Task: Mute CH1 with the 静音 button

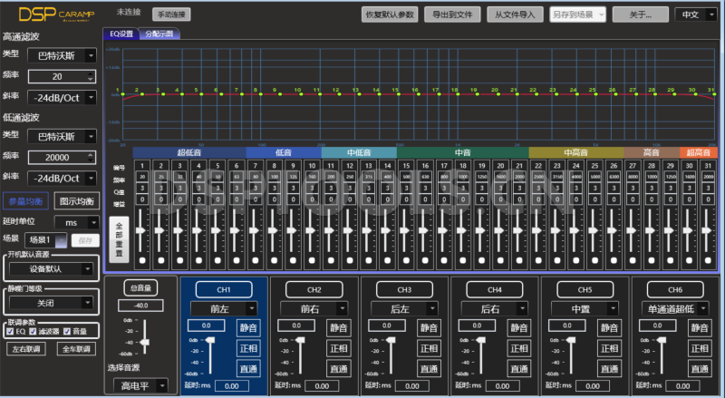Action: point(249,328)
